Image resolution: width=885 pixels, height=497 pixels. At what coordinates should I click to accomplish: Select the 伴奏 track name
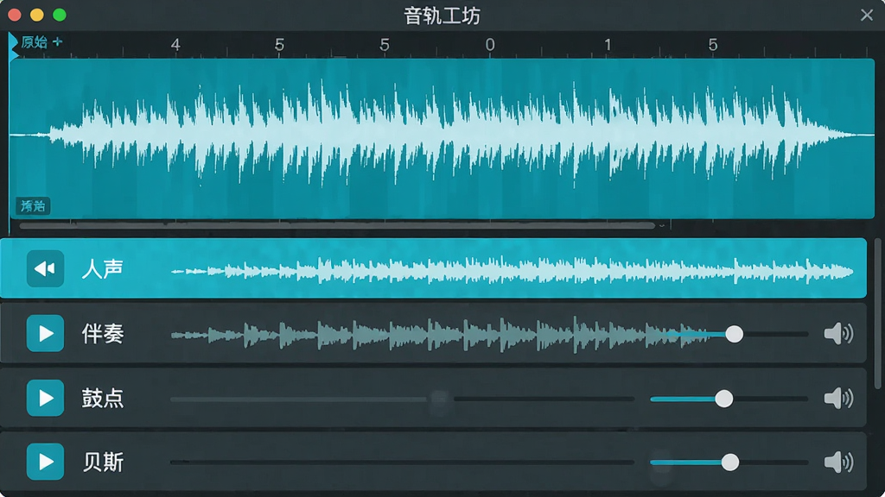(103, 334)
